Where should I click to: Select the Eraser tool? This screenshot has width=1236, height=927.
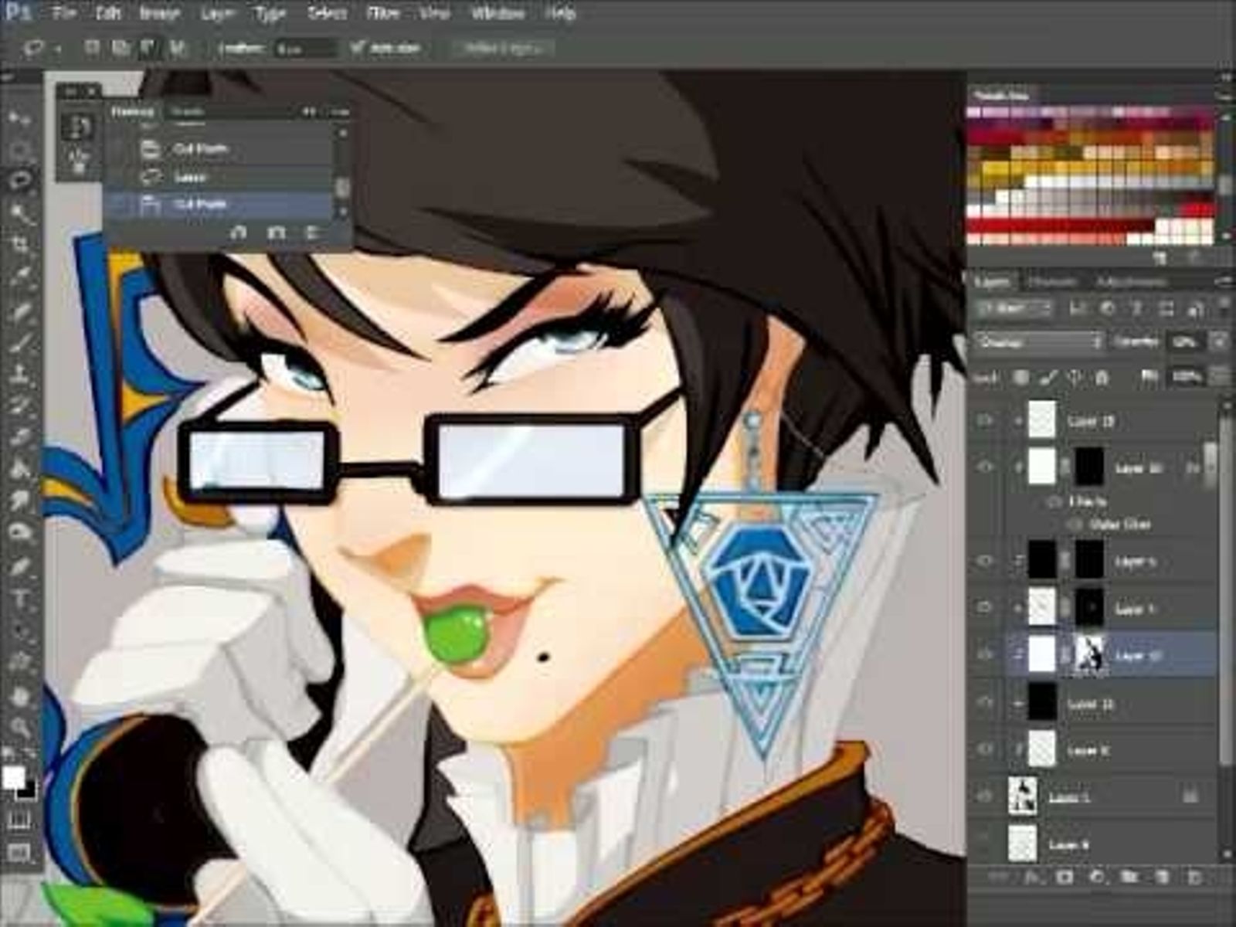[20, 437]
